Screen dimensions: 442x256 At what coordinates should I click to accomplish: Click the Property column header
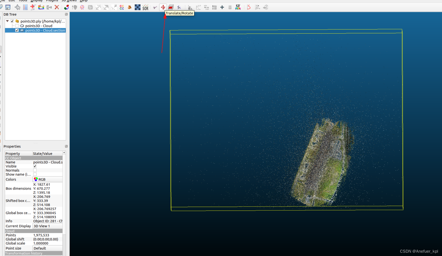point(19,154)
